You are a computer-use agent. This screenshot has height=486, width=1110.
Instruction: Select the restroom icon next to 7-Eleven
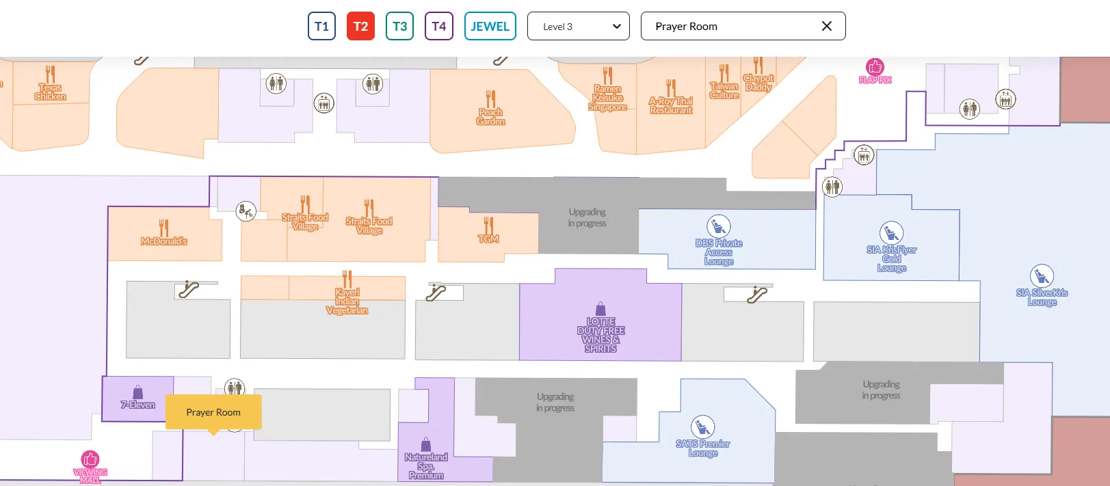click(235, 388)
